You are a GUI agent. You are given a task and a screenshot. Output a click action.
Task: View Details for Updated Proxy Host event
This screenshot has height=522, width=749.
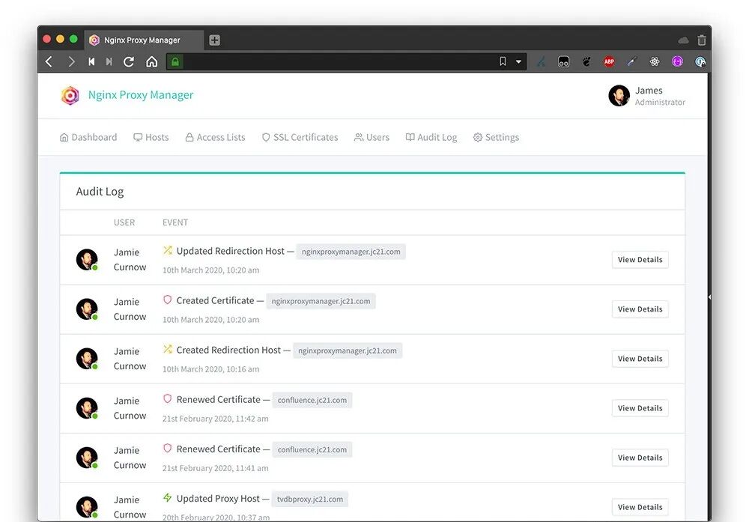[x=640, y=507]
